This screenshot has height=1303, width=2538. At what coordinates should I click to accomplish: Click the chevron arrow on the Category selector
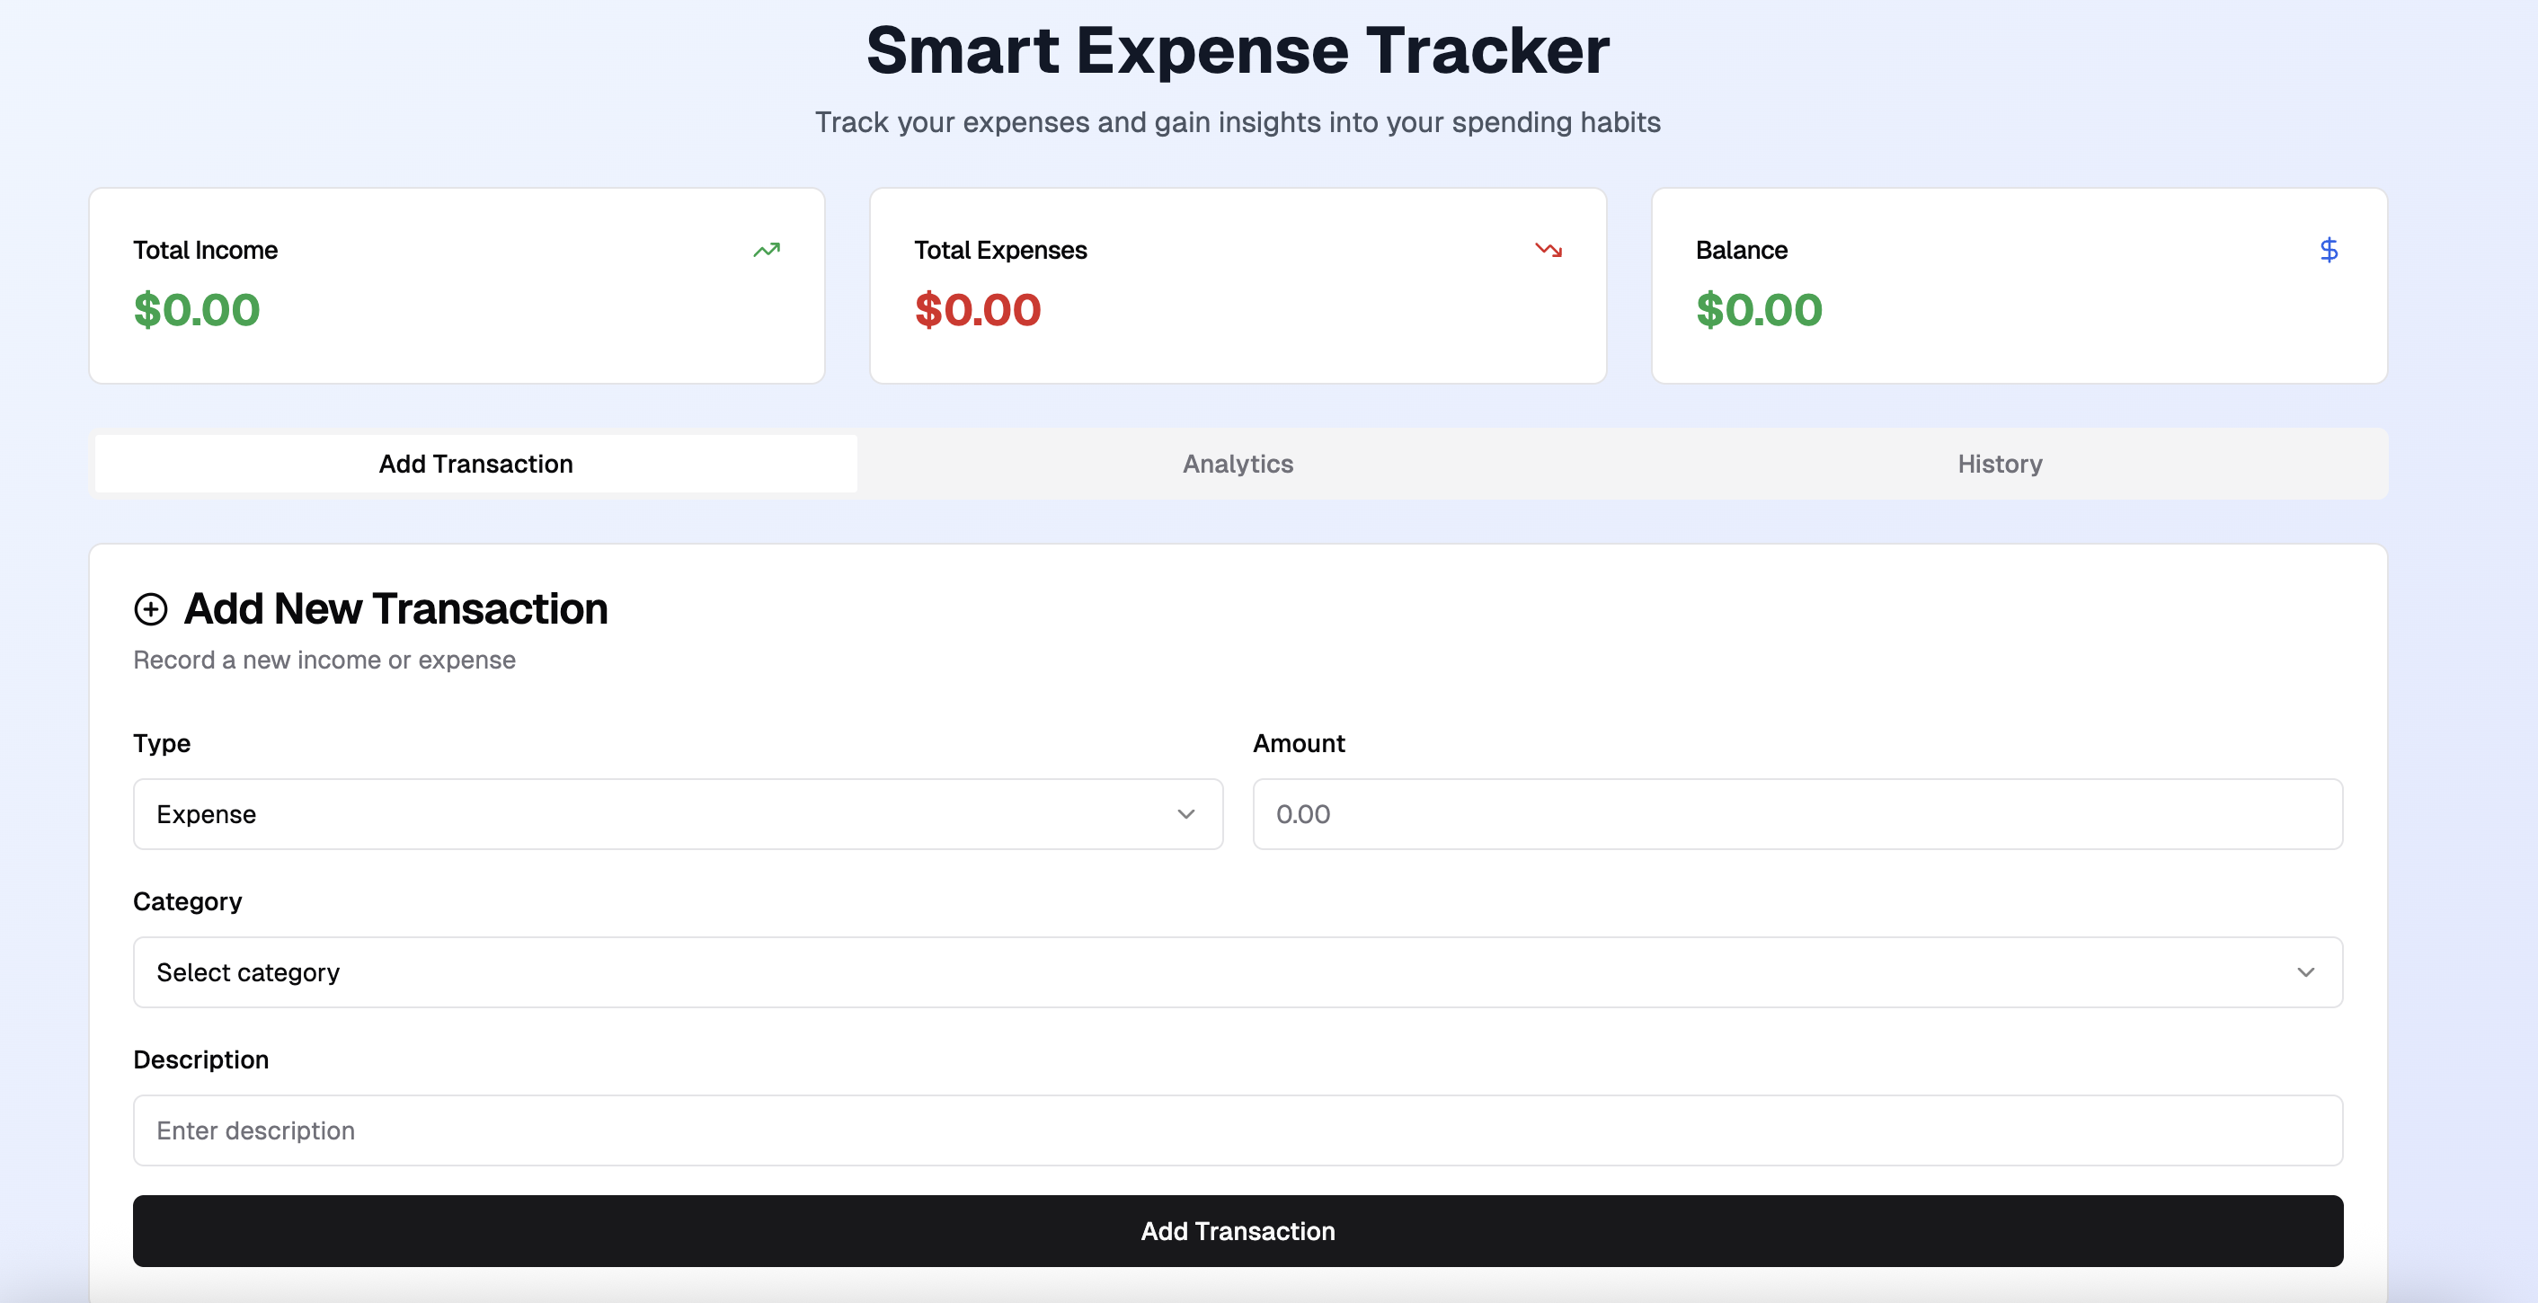pos(2305,972)
